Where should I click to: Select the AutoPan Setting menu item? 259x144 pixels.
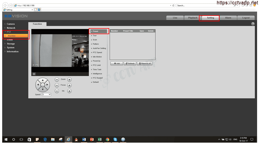tap(99, 48)
